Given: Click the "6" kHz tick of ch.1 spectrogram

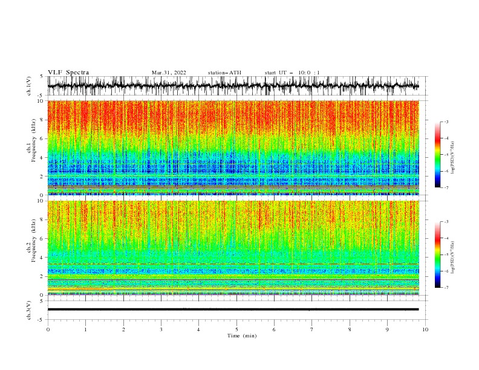Looking at the screenshot, I should (x=42, y=139).
